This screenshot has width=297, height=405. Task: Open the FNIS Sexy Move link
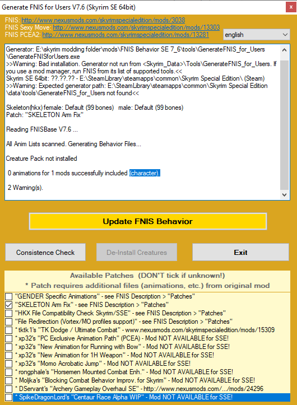[x=136, y=27]
